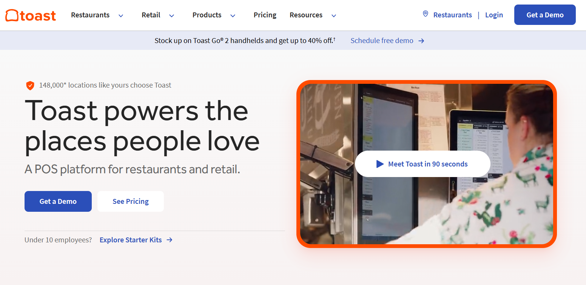Follow the Schedule free demo link
The image size is (586, 285).
click(x=382, y=40)
